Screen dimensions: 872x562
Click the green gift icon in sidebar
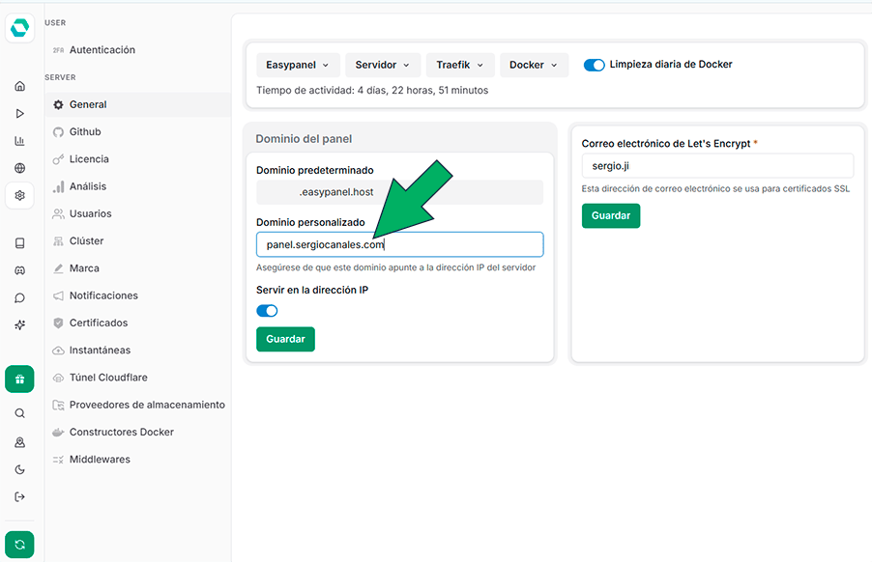[19, 379]
